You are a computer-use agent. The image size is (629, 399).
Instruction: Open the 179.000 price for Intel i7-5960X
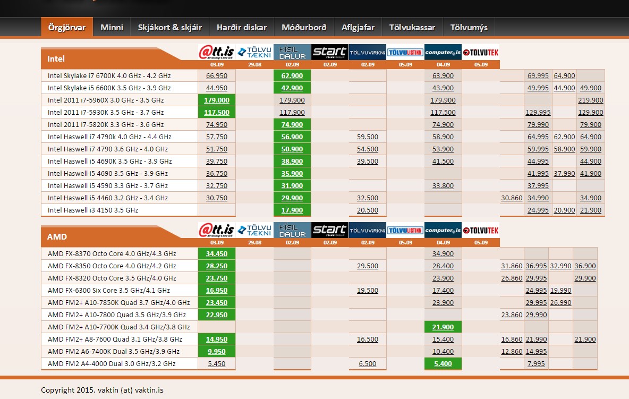pyautogui.click(x=217, y=100)
